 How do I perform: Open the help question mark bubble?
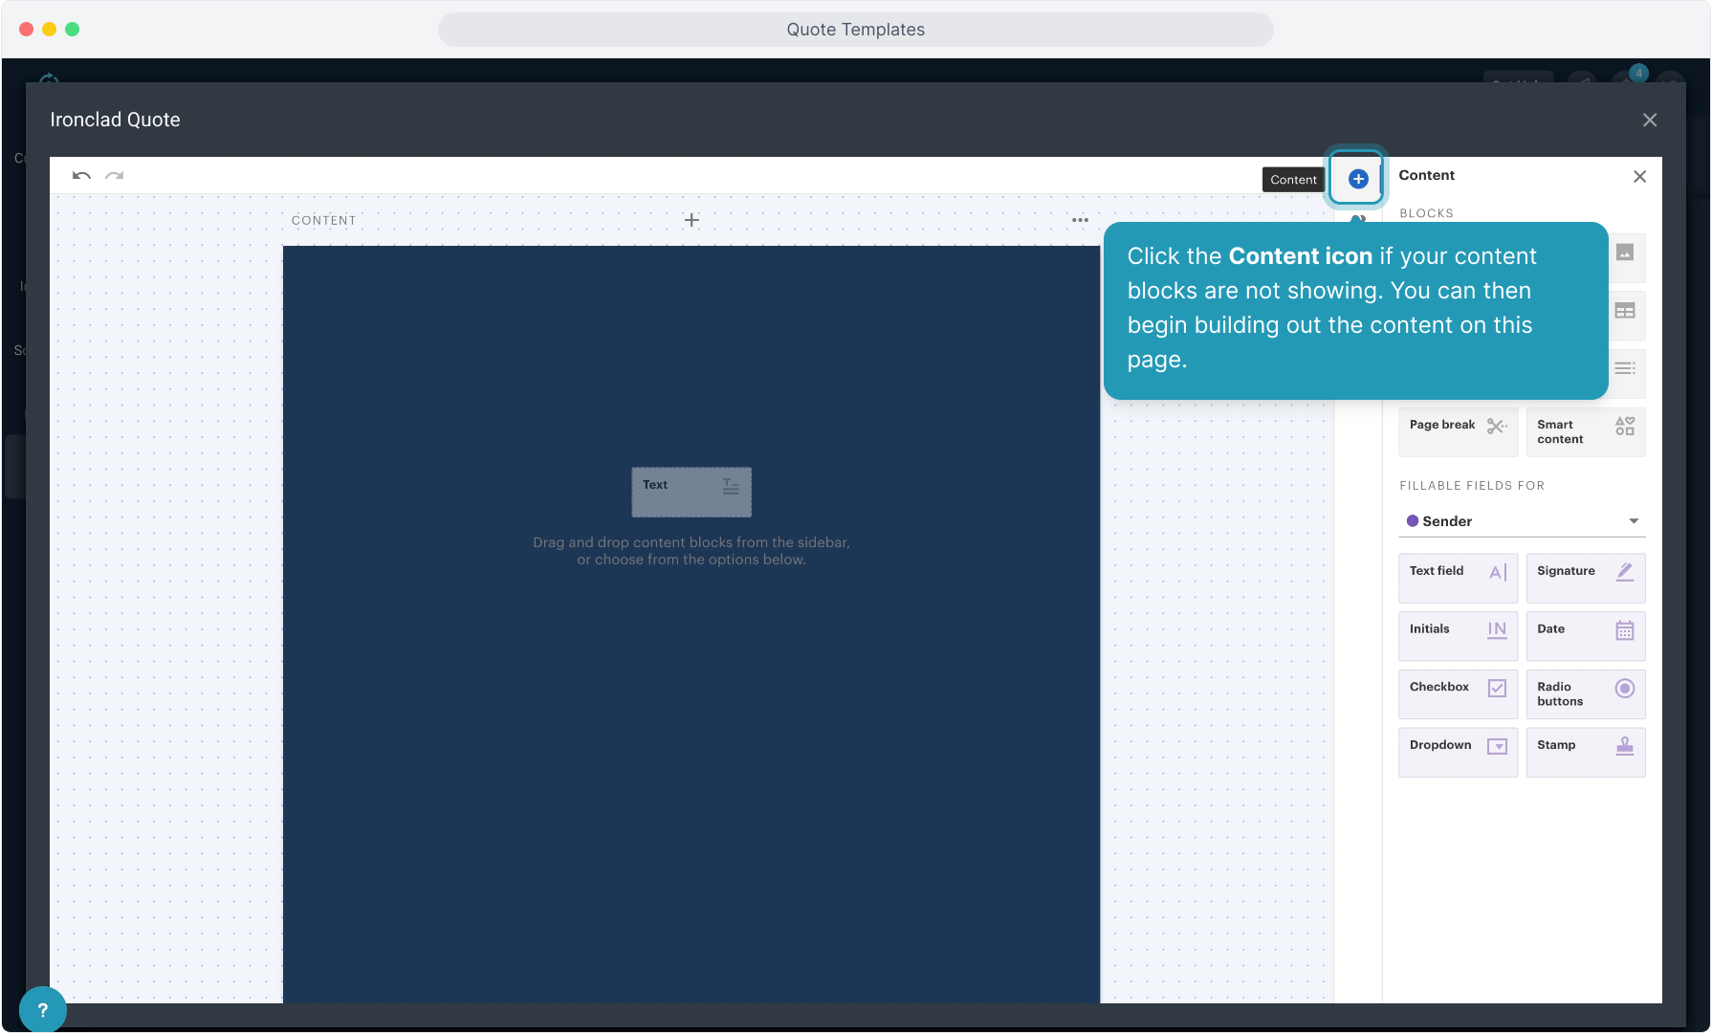pyautogui.click(x=42, y=1009)
